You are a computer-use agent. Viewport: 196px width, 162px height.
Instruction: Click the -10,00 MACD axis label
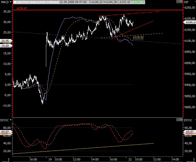tap(6, 106)
